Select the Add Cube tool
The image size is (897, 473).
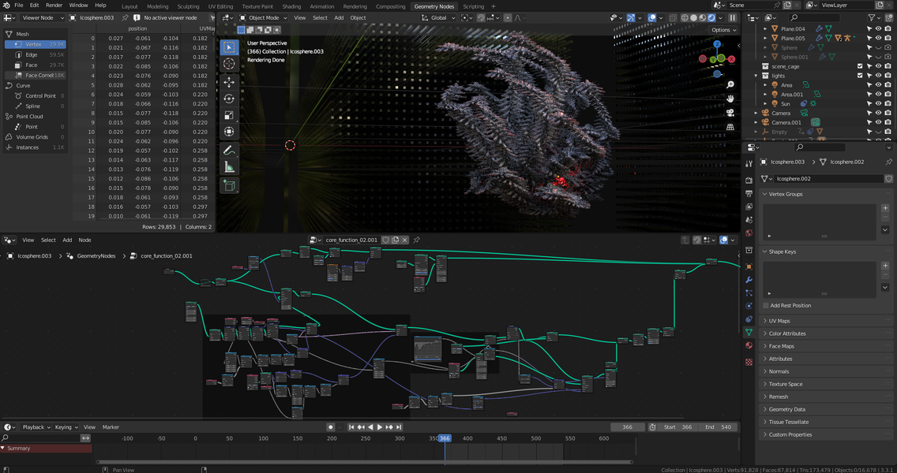coord(229,186)
